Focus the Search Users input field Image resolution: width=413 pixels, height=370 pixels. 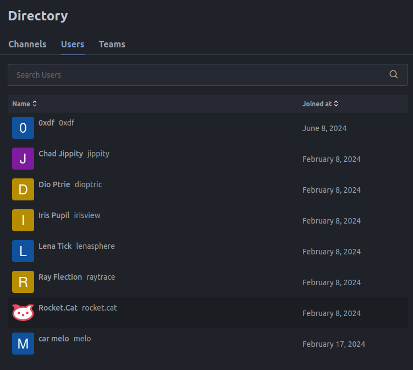coord(198,75)
